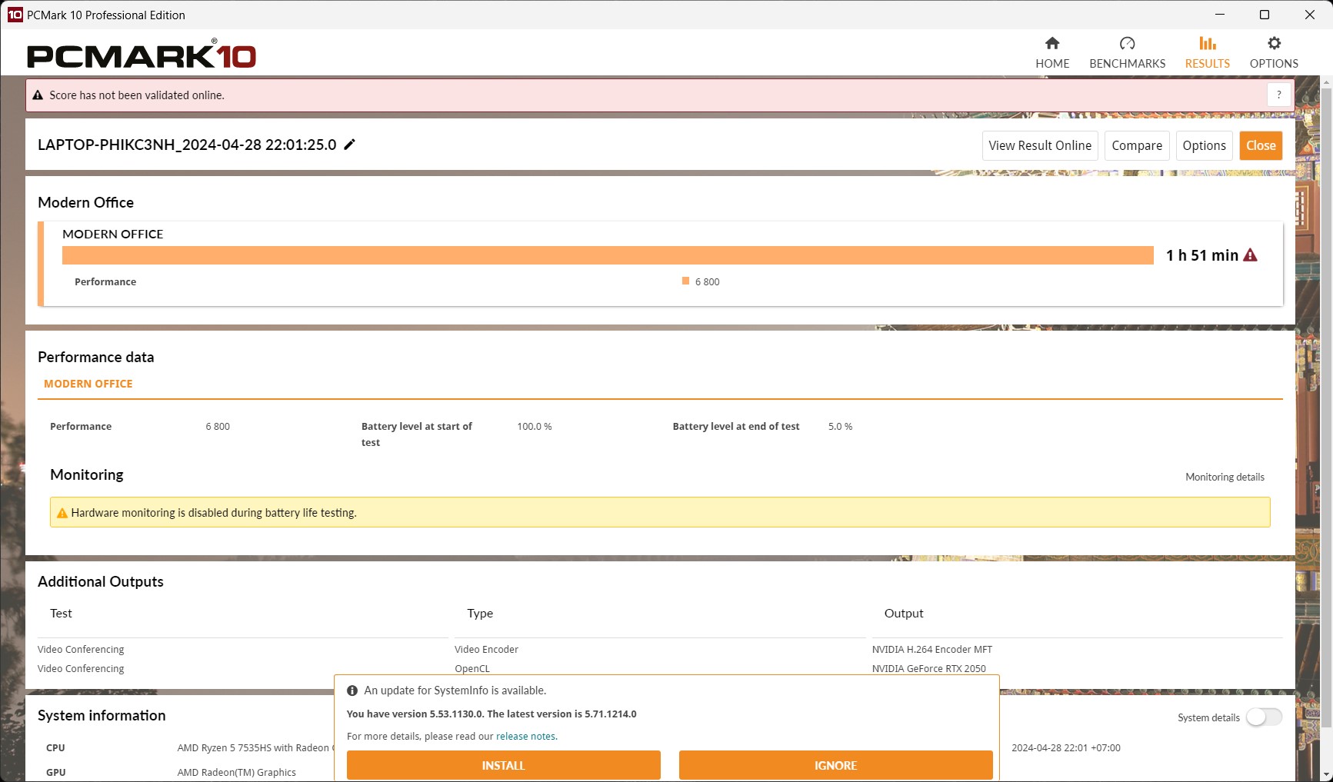The image size is (1333, 782).
Task: Ignore the SystemInfo update
Action: point(835,765)
